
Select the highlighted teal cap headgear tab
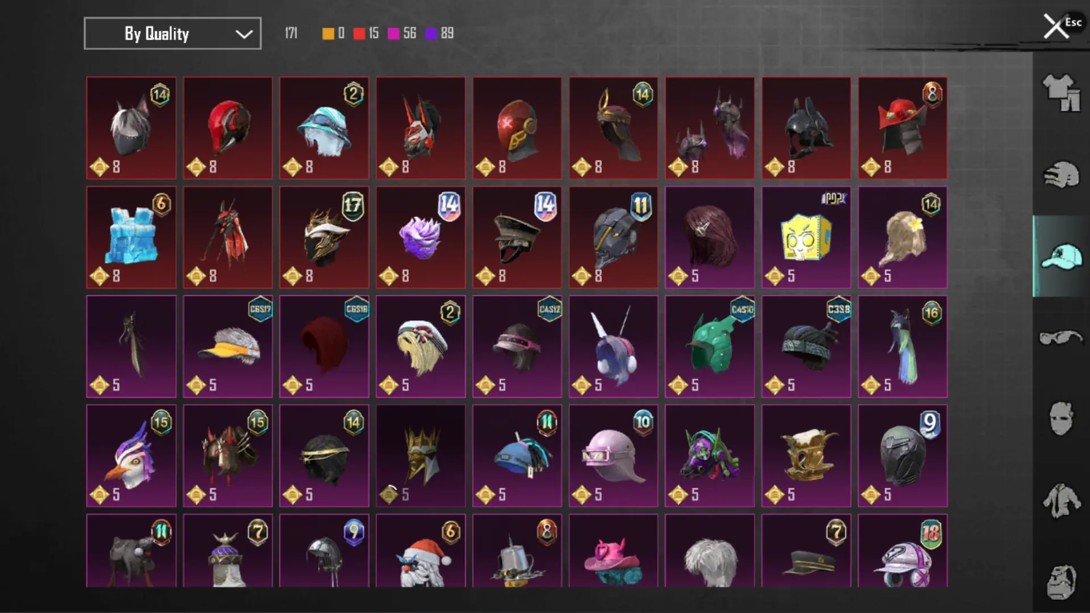coord(1061,256)
